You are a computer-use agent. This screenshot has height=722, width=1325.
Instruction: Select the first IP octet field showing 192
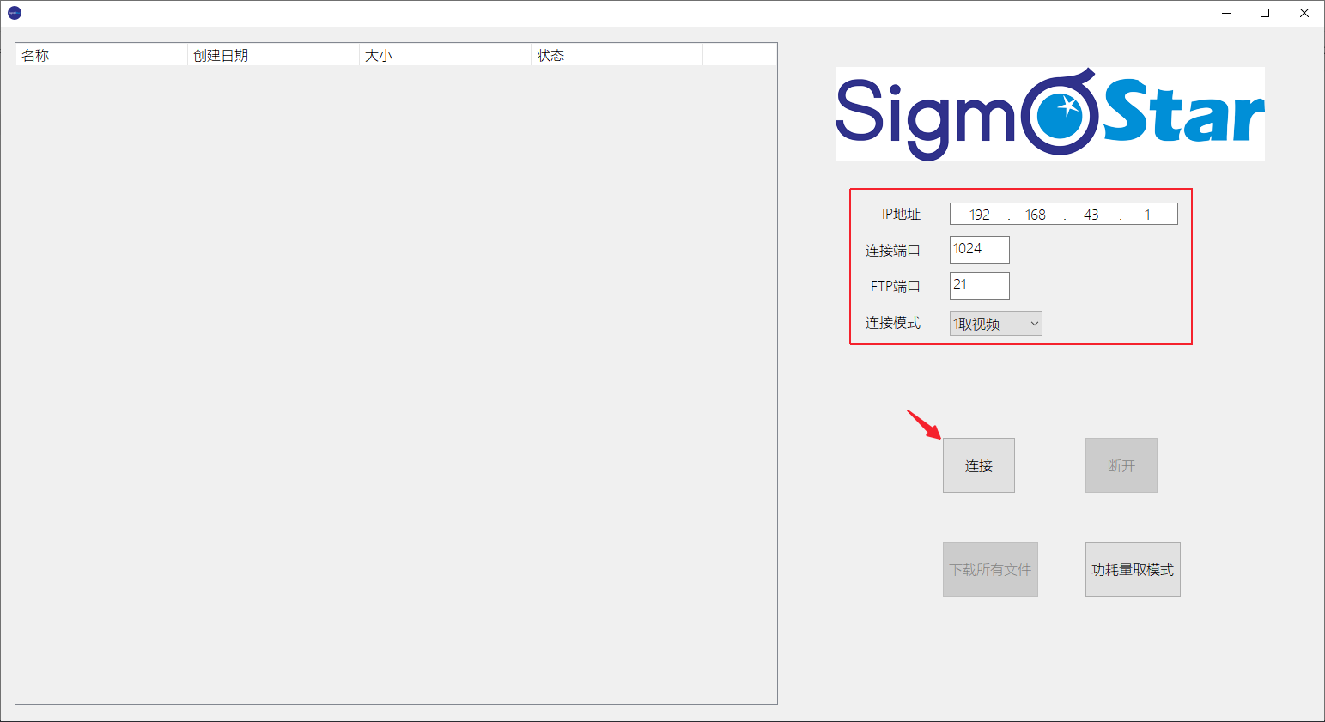pos(980,215)
